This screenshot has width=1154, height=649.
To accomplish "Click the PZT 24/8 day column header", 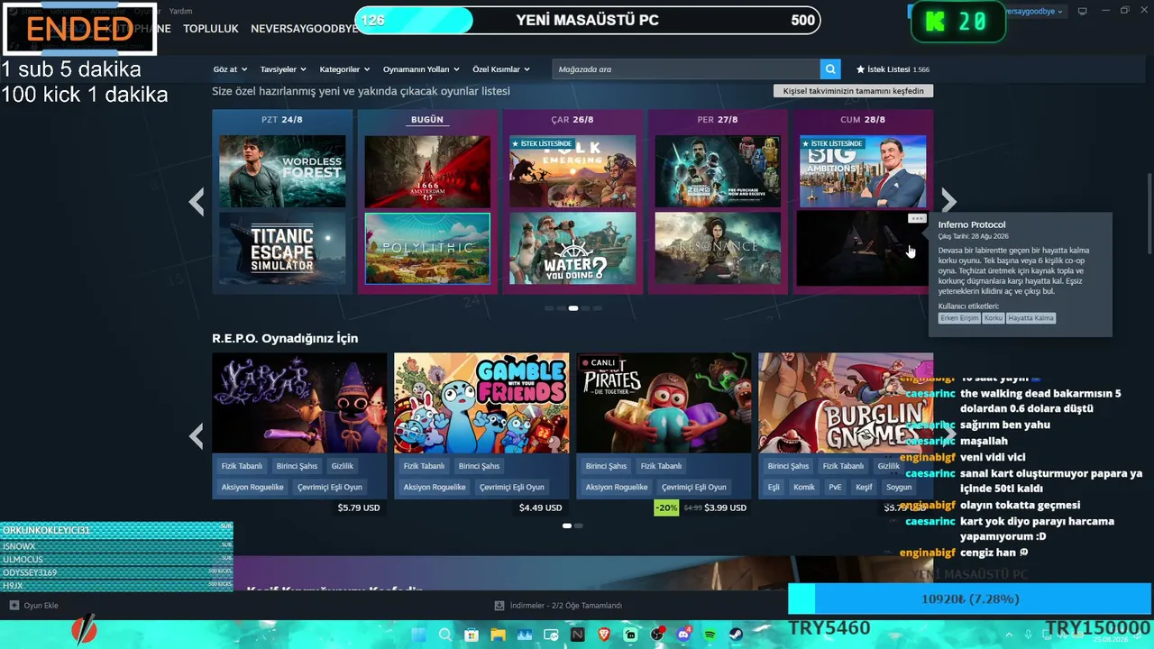I will tap(282, 120).
